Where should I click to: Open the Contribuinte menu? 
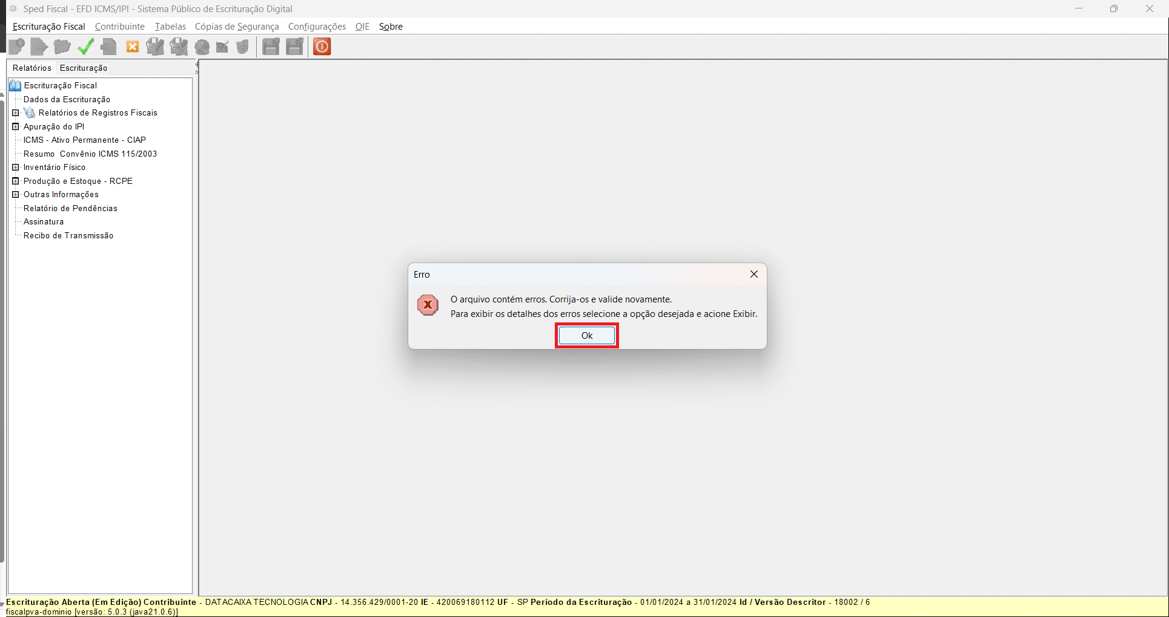pos(120,27)
